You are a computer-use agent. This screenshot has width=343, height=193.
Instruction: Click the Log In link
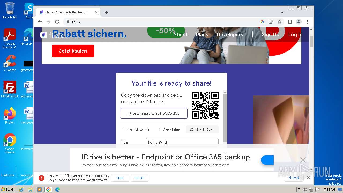pos(295,34)
